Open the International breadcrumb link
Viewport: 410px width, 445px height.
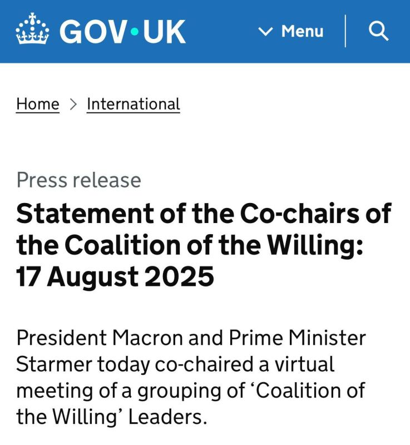point(133,104)
